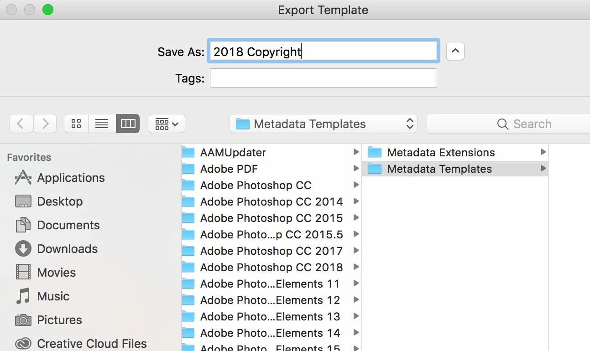Expand Metadata Extensions folder arrow
This screenshot has height=351, width=590.
coord(543,152)
